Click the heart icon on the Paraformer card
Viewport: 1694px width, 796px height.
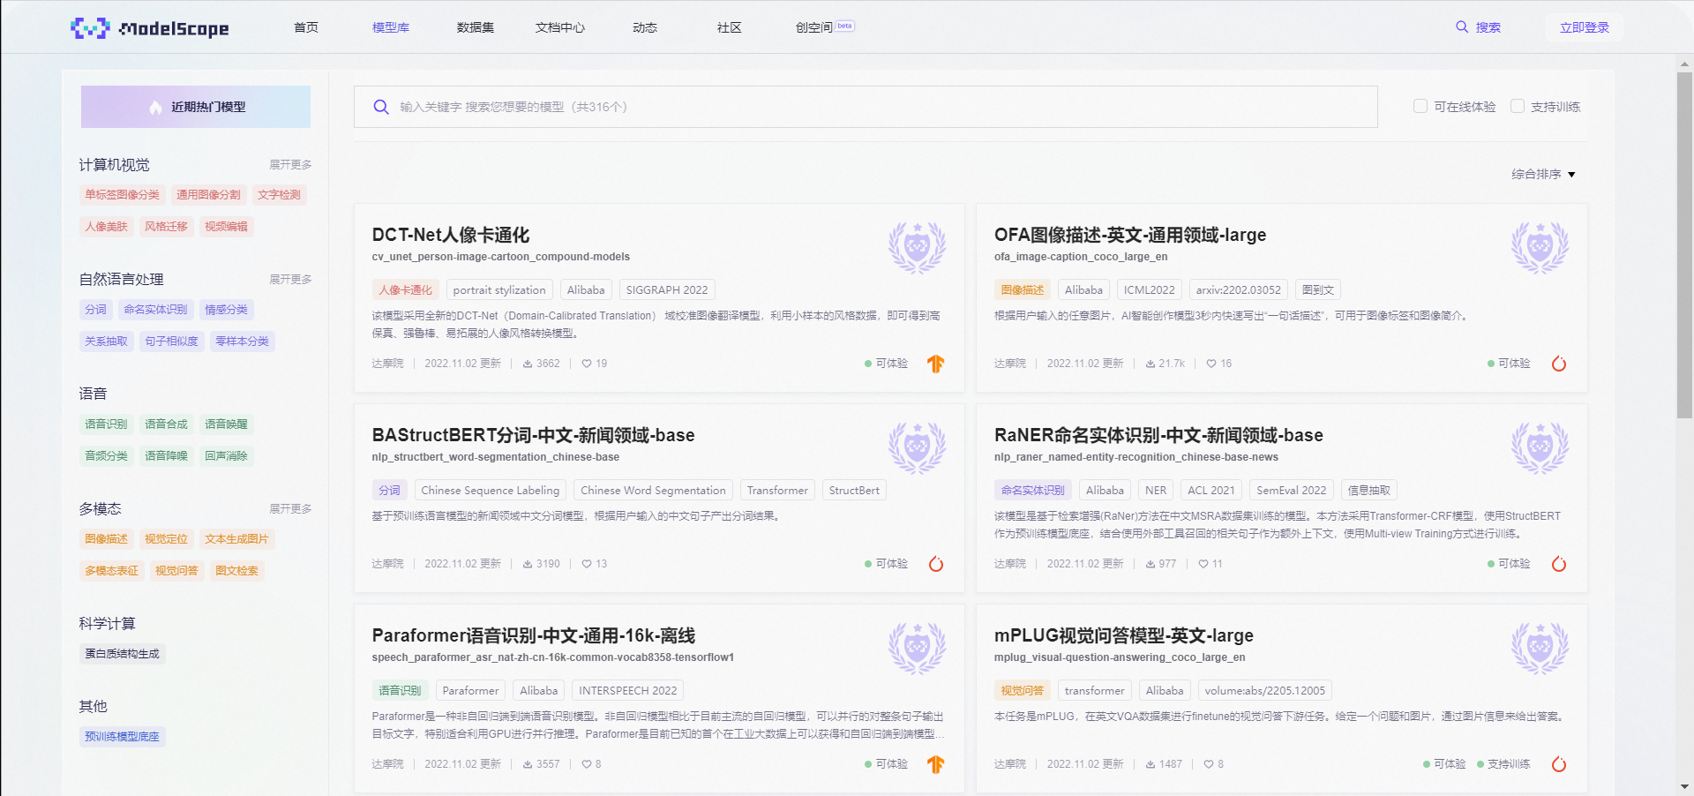[x=587, y=764]
